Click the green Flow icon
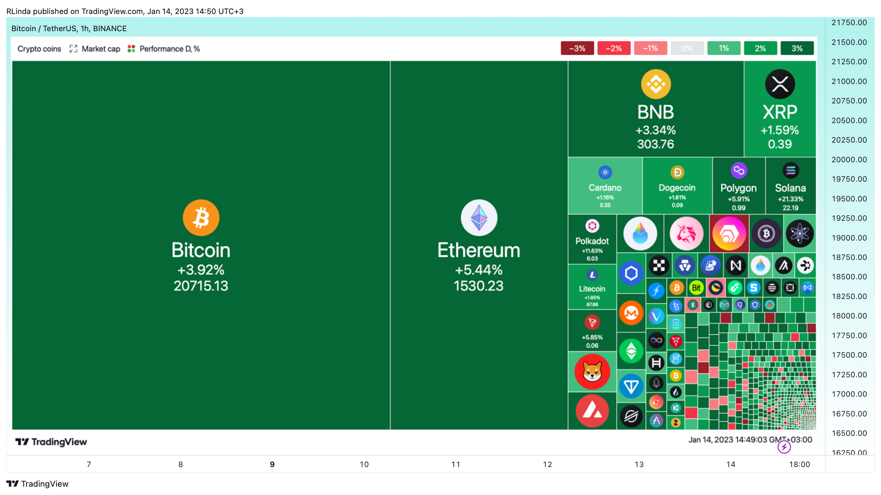Viewport: 881px width, 495px height. pyautogui.click(x=735, y=288)
